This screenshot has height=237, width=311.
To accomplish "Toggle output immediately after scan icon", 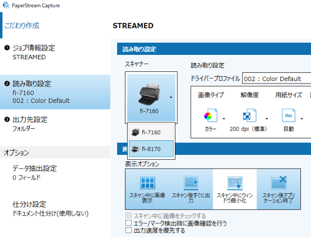I will [190, 183].
